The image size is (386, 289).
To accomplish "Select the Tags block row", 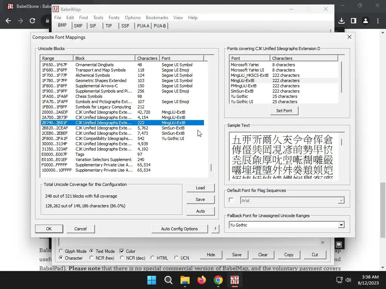I will pyautogui.click(x=123, y=154).
